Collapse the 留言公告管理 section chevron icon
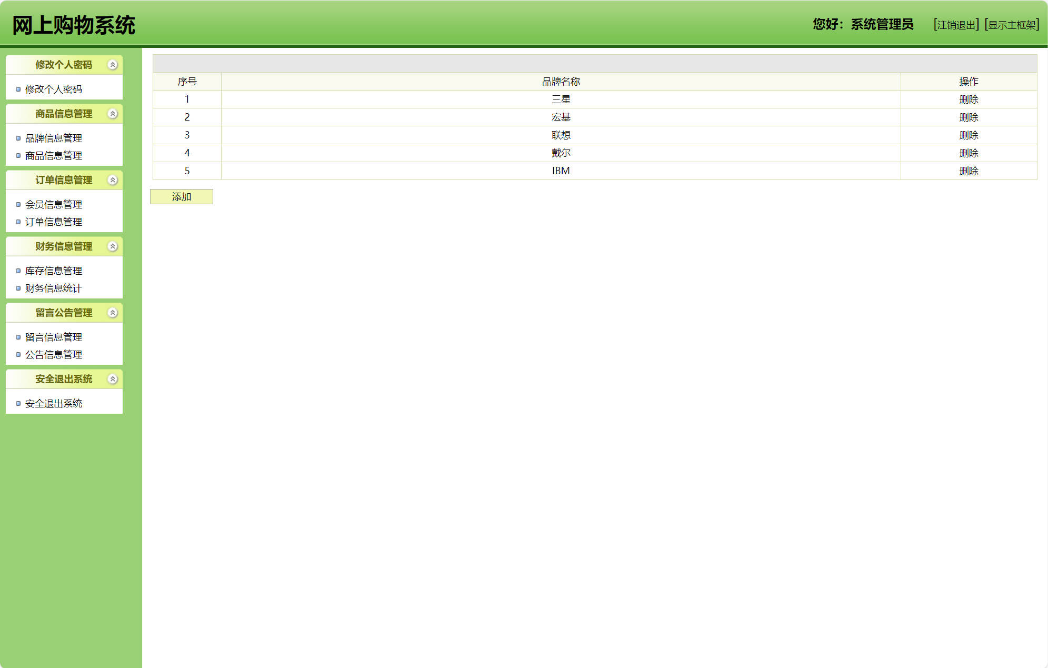The image size is (1048, 668). 113,313
